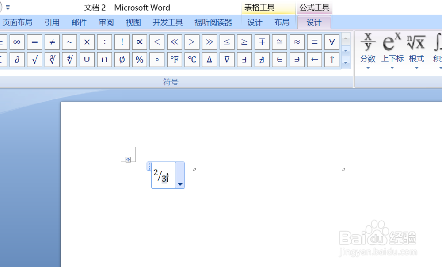
Task: Switch to the 布局 ribbon tab
Action: pos(282,22)
